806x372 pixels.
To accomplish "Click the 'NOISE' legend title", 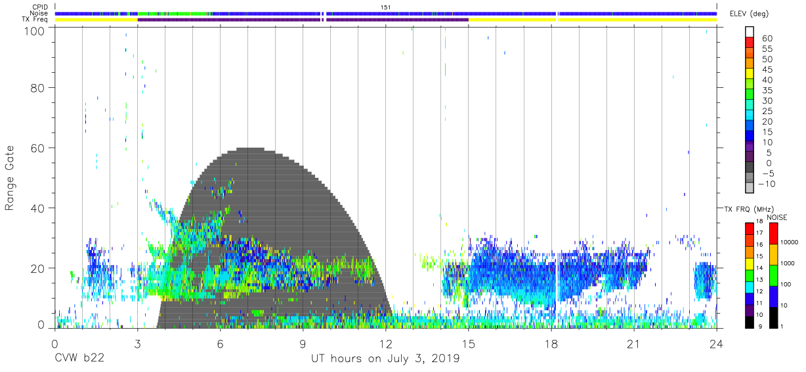I will tap(776, 217).
